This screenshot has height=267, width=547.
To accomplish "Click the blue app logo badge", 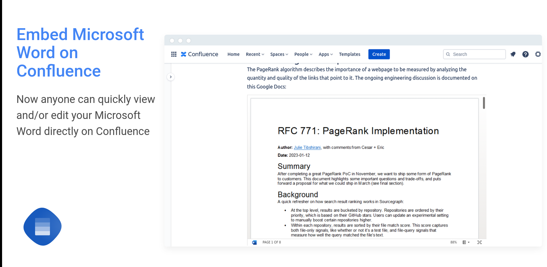I will coord(43,227).
